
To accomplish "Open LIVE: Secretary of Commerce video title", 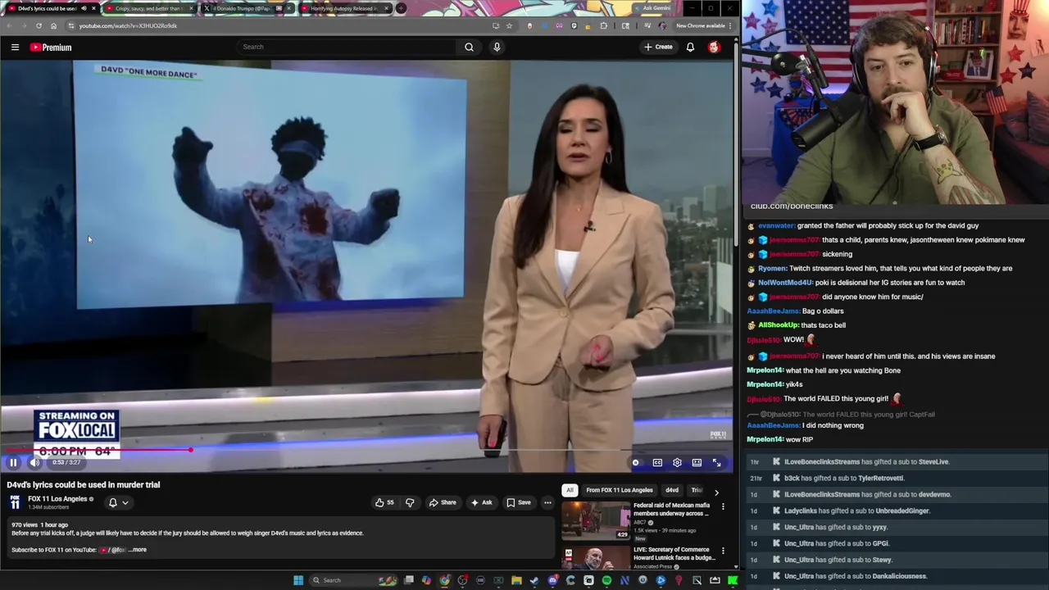I will point(674,554).
